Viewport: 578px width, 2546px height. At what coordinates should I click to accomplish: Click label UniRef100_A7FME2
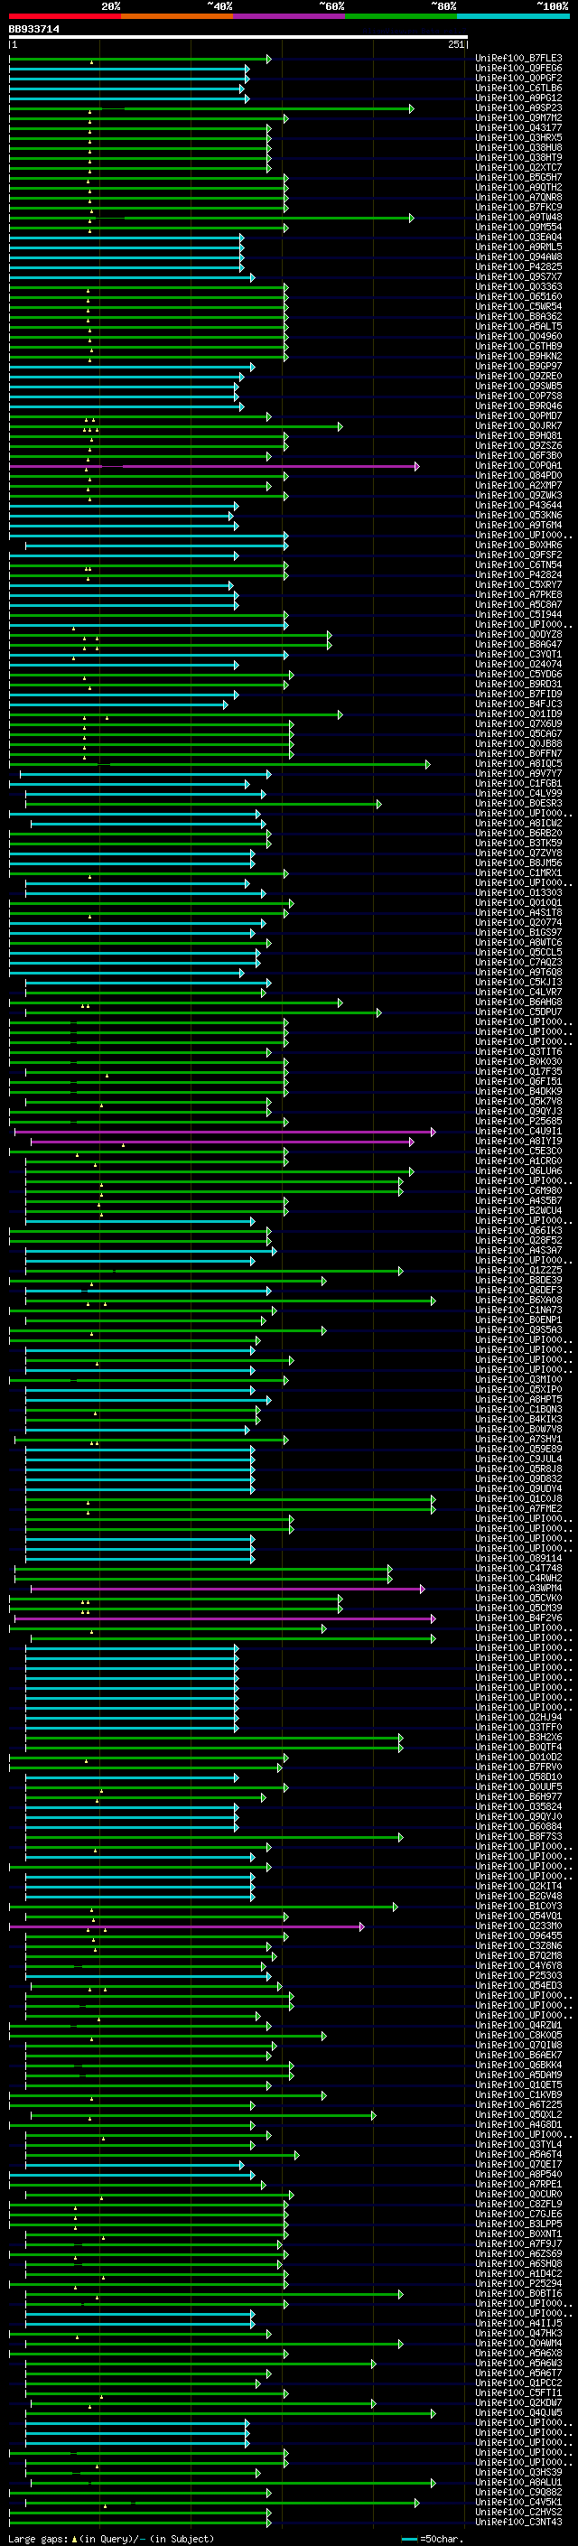point(518,1510)
